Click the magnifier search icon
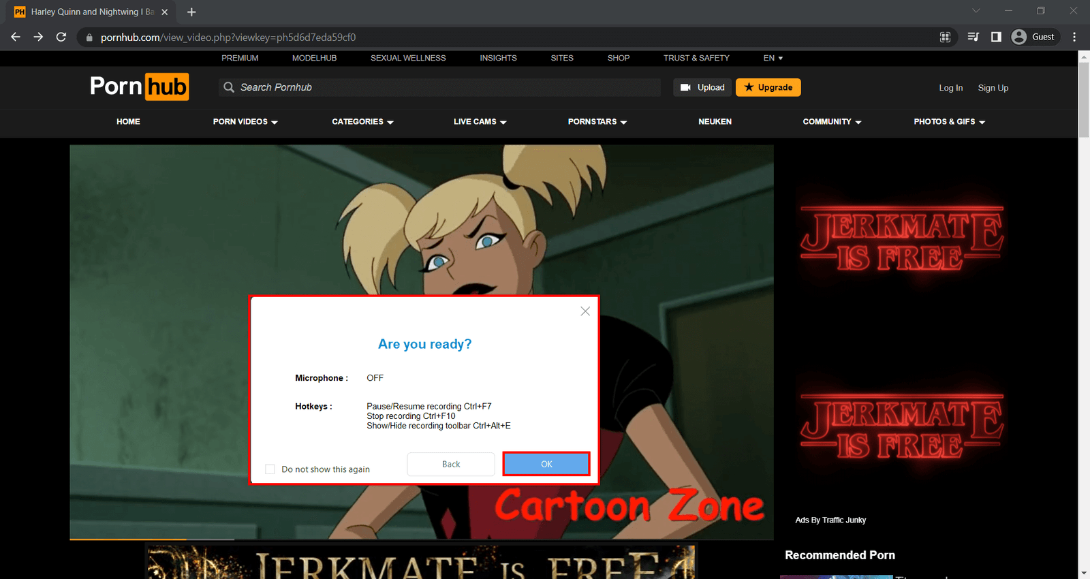The image size is (1090, 579). [229, 87]
